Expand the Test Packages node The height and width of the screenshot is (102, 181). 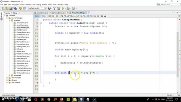[x=7, y=78]
